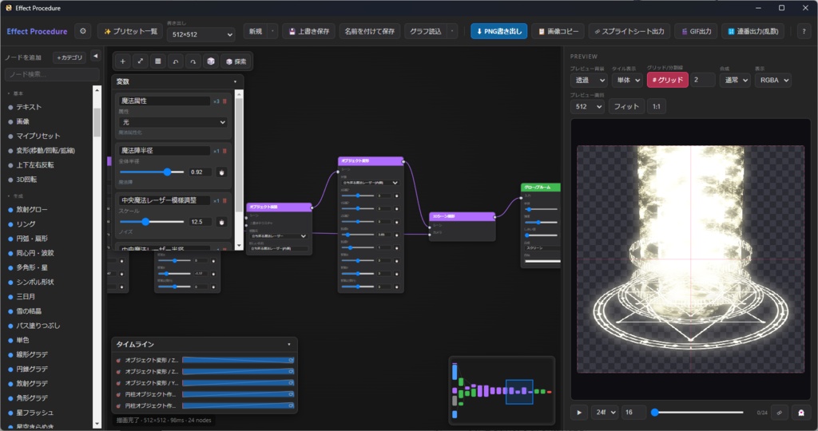
Task: Open the プレビュー背景 透過 dropdown
Action: (x=589, y=80)
